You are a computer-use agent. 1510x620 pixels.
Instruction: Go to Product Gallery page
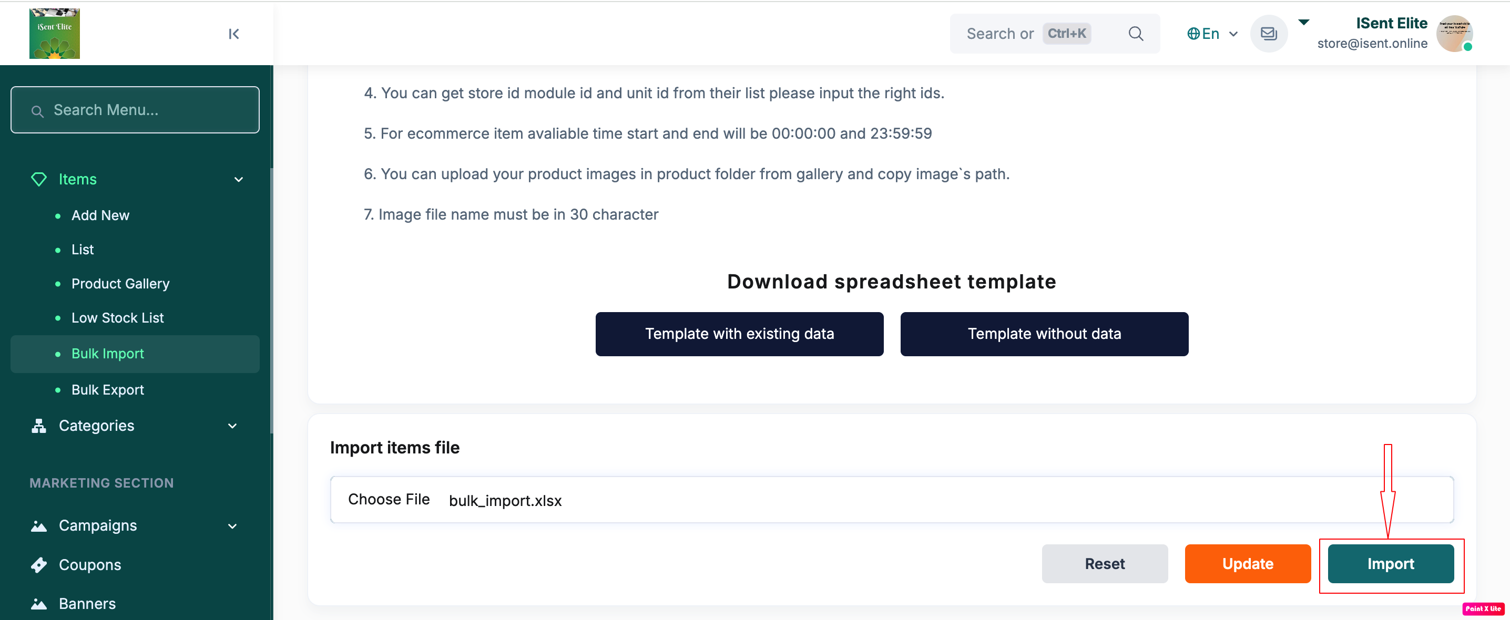click(x=120, y=284)
